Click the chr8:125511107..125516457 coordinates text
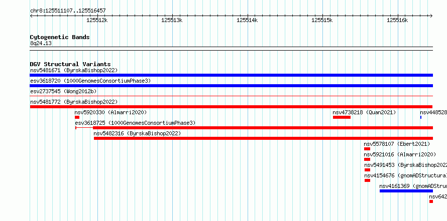Viewport: 447px width, 221px height. point(68,11)
